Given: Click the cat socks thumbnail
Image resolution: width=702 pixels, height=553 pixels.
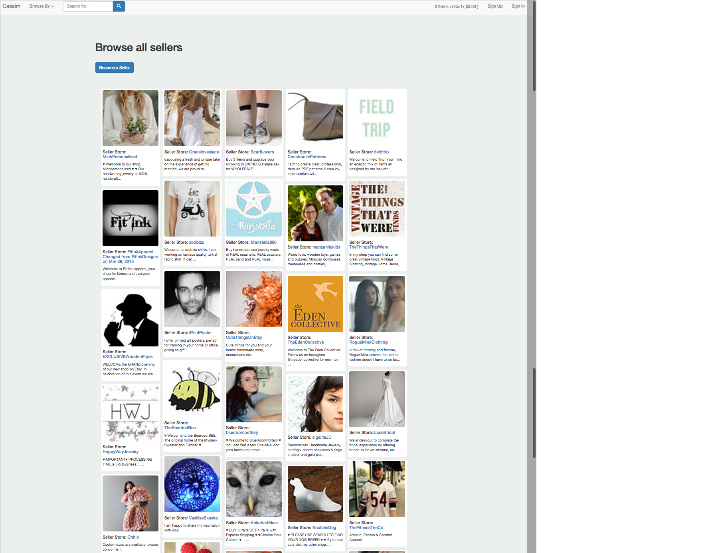Looking at the screenshot, I should [x=254, y=118].
